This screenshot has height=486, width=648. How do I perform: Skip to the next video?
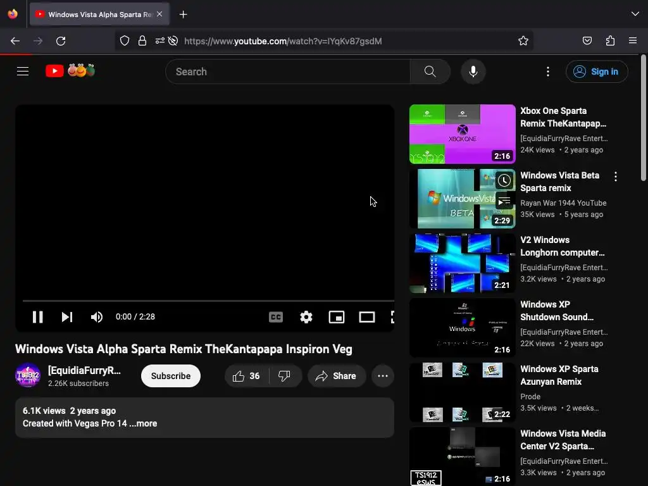coord(67,317)
